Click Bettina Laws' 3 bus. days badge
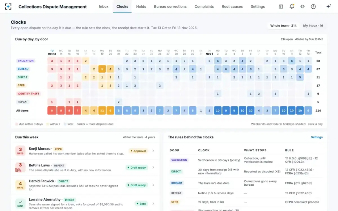 [x=20, y=167]
